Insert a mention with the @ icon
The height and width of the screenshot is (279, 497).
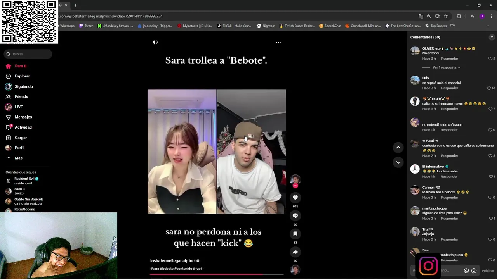[x=466, y=271]
